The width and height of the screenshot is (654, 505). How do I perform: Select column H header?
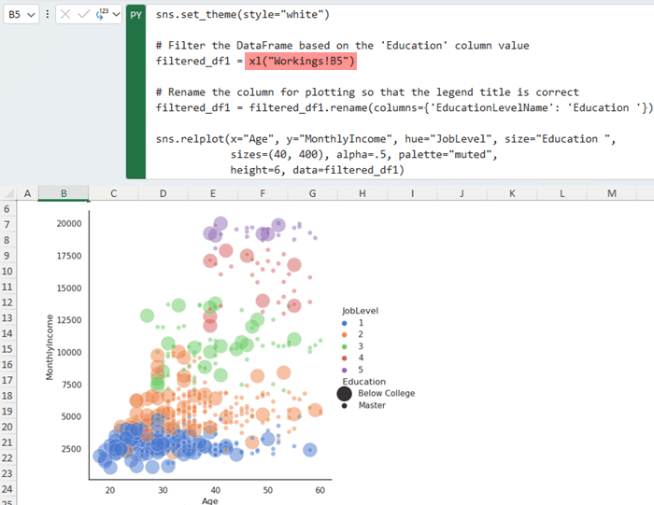coord(363,193)
